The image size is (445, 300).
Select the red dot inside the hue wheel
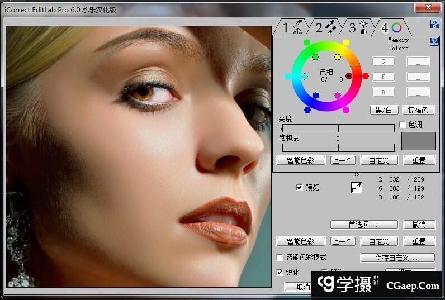[349, 76]
